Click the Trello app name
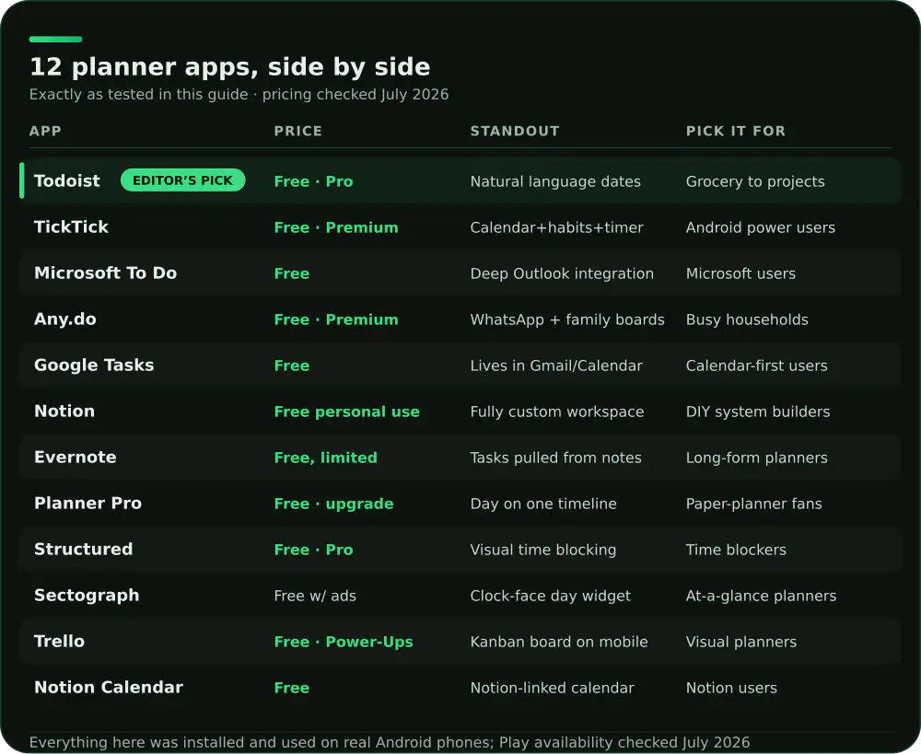The image size is (921, 754). (x=59, y=642)
